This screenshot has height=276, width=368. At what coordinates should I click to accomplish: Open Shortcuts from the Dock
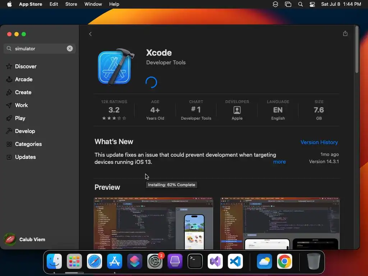[135, 261]
